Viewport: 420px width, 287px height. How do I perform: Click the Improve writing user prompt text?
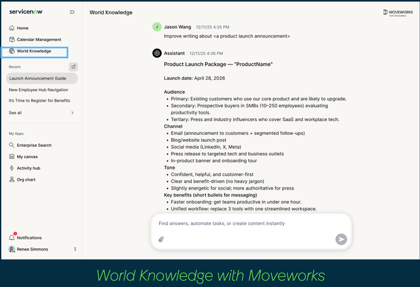(226, 36)
